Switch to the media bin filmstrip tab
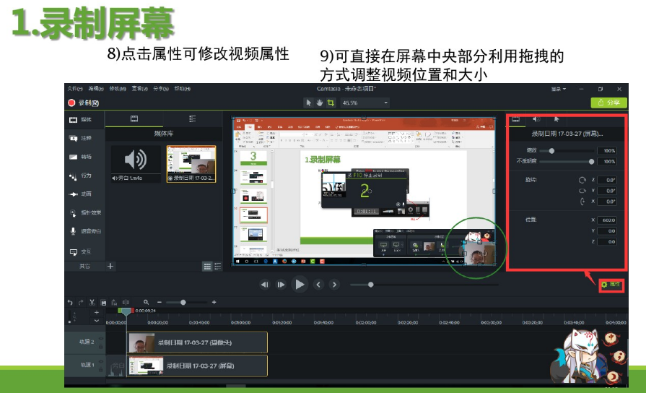The image size is (646, 393). tap(134, 118)
